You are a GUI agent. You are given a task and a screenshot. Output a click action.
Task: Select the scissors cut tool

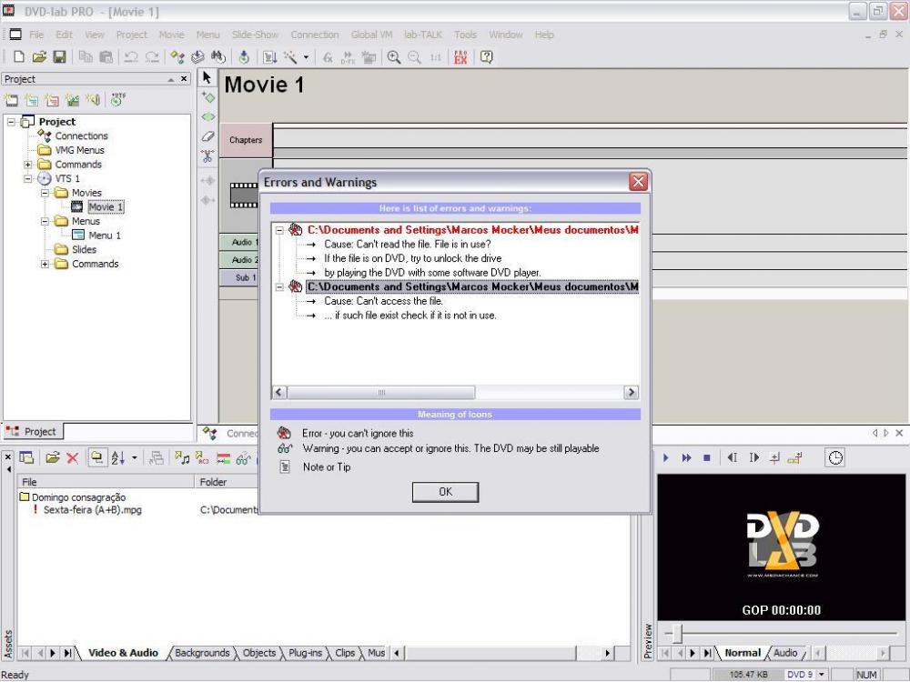point(207,156)
